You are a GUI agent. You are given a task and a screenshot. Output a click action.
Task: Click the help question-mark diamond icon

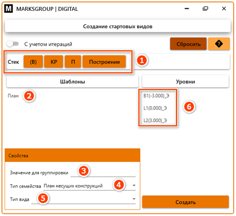pyautogui.click(x=219, y=44)
